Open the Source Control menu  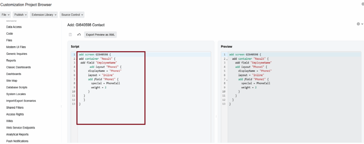(x=72, y=15)
